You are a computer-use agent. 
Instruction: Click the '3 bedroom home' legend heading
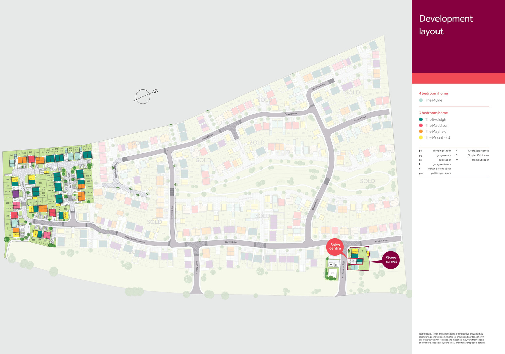pyautogui.click(x=433, y=113)
